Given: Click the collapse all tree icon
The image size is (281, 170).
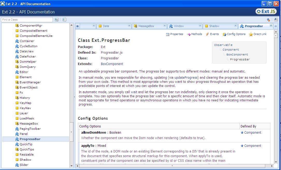Looking at the screenshot, I should (x=64, y=20).
